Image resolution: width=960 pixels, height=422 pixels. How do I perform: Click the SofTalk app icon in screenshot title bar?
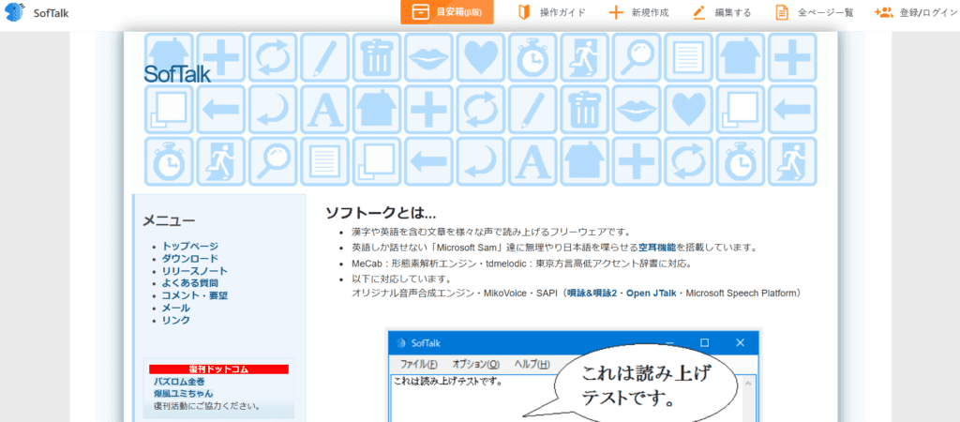(x=399, y=343)
